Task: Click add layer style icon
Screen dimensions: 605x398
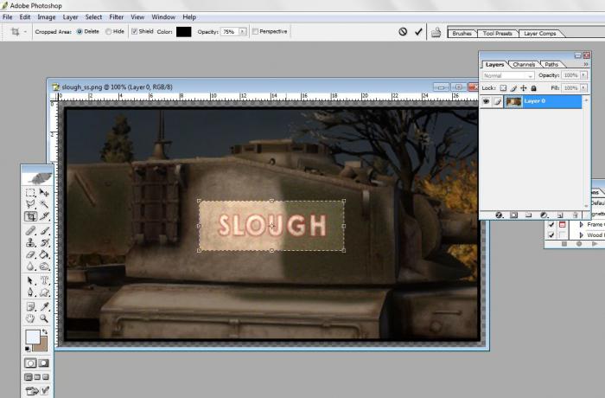Action: click(499, 215)
